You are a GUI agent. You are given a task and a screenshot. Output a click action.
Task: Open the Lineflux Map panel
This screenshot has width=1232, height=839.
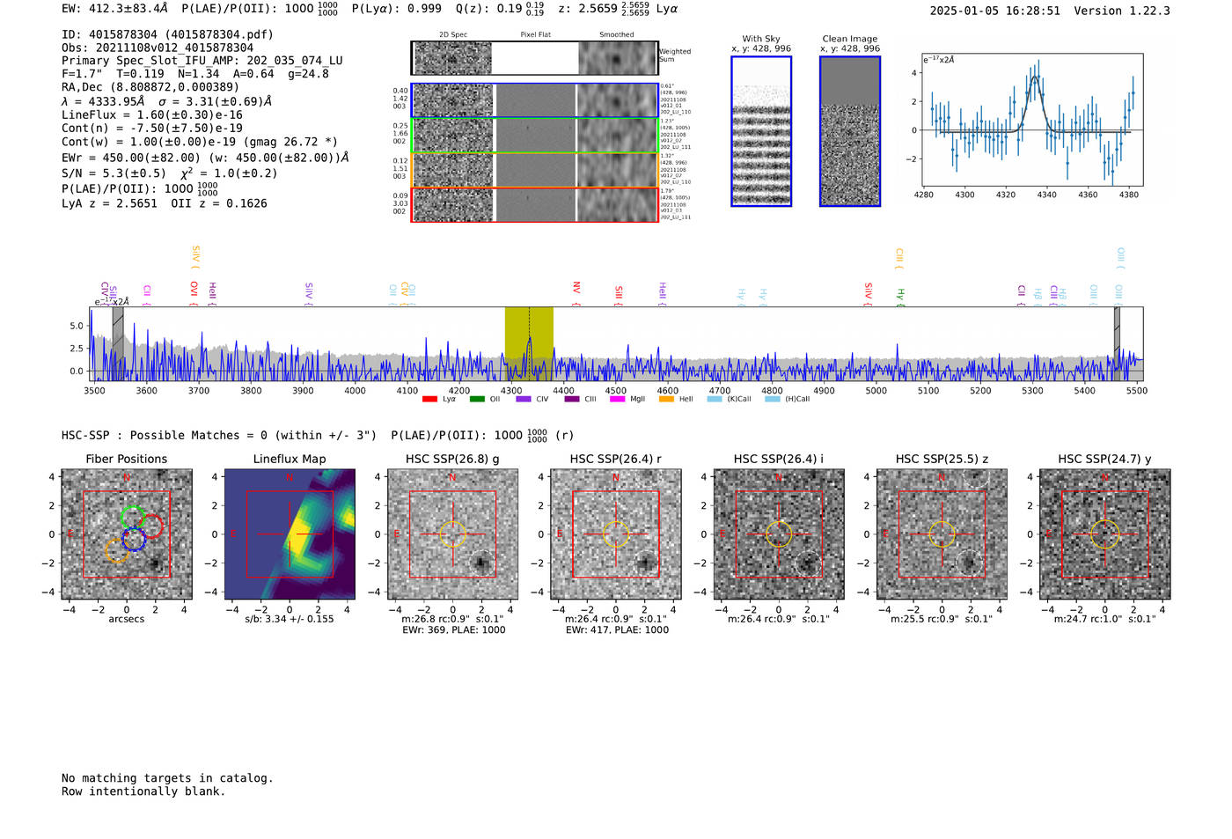tap(290, 534)
